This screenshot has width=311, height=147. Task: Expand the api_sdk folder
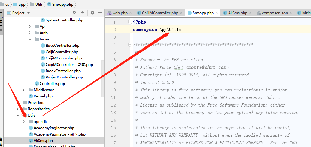[x=24, y=122]
